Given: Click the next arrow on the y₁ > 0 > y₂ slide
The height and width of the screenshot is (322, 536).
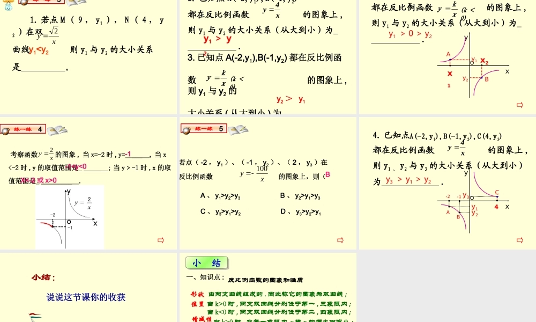Looking at the screenshot, I should tap(519, 105).
